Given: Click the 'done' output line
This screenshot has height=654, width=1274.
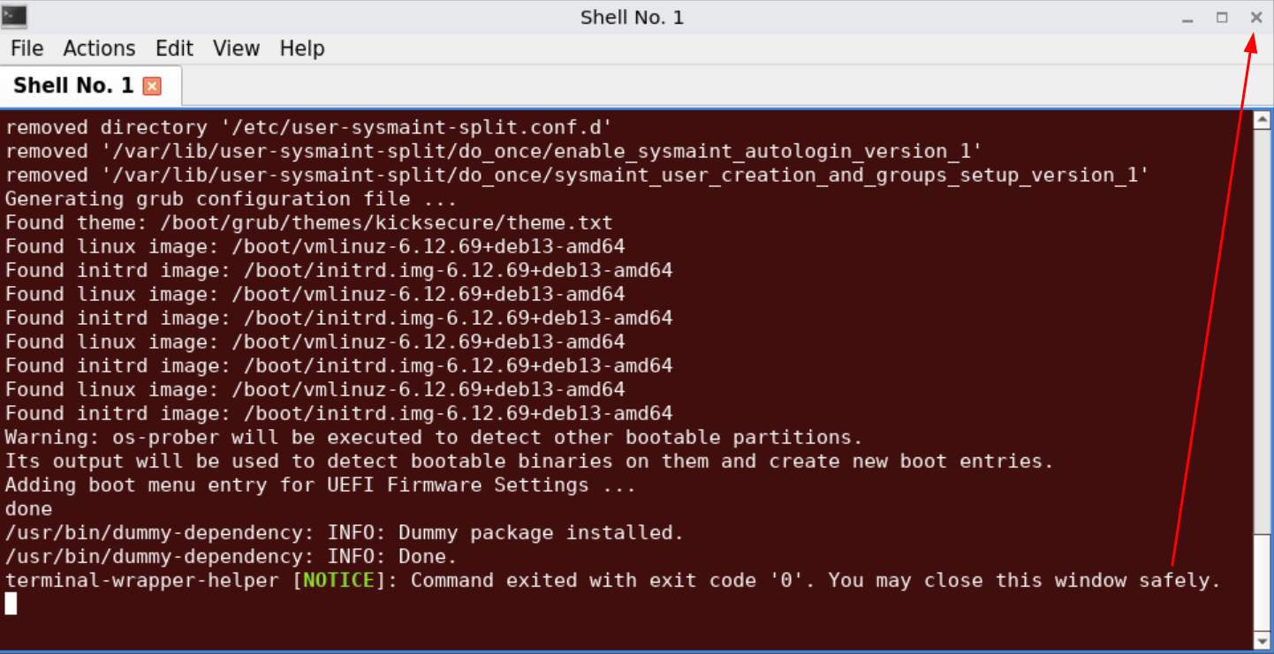Looking at the screenshot, I should click(28, 509).
